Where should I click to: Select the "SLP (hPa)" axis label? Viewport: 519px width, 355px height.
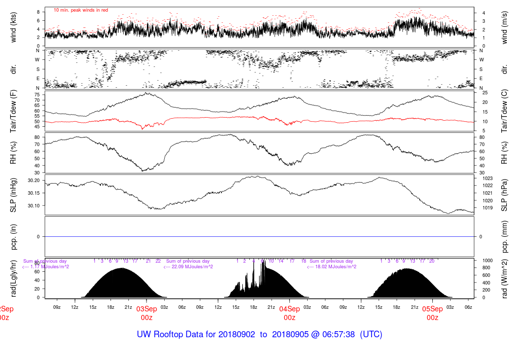tap(504, 195)
